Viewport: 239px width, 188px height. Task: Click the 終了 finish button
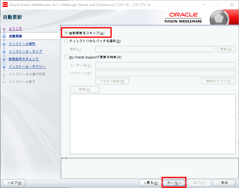click(x=199, y=183)
